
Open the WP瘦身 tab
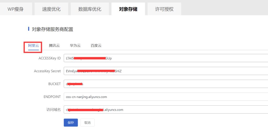16,9
